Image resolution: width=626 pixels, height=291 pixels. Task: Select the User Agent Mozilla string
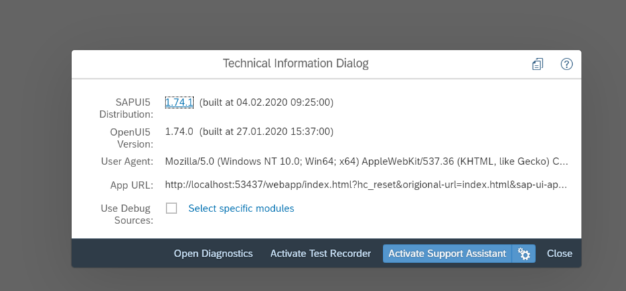(366, 162)
